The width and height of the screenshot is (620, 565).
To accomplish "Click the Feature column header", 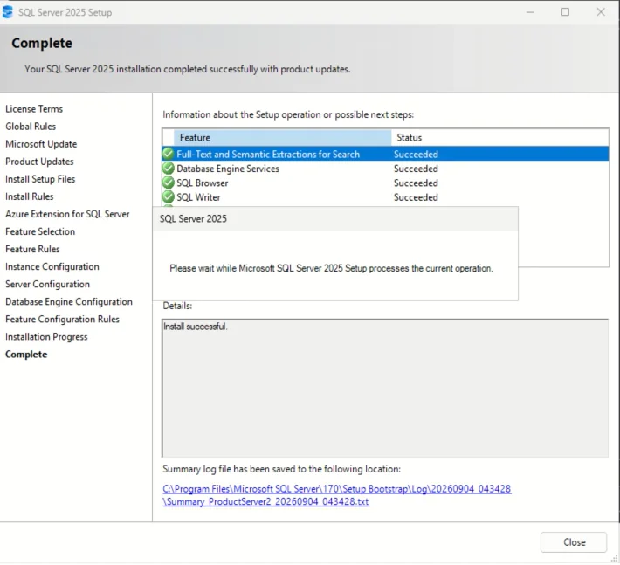I will (282, 138).
